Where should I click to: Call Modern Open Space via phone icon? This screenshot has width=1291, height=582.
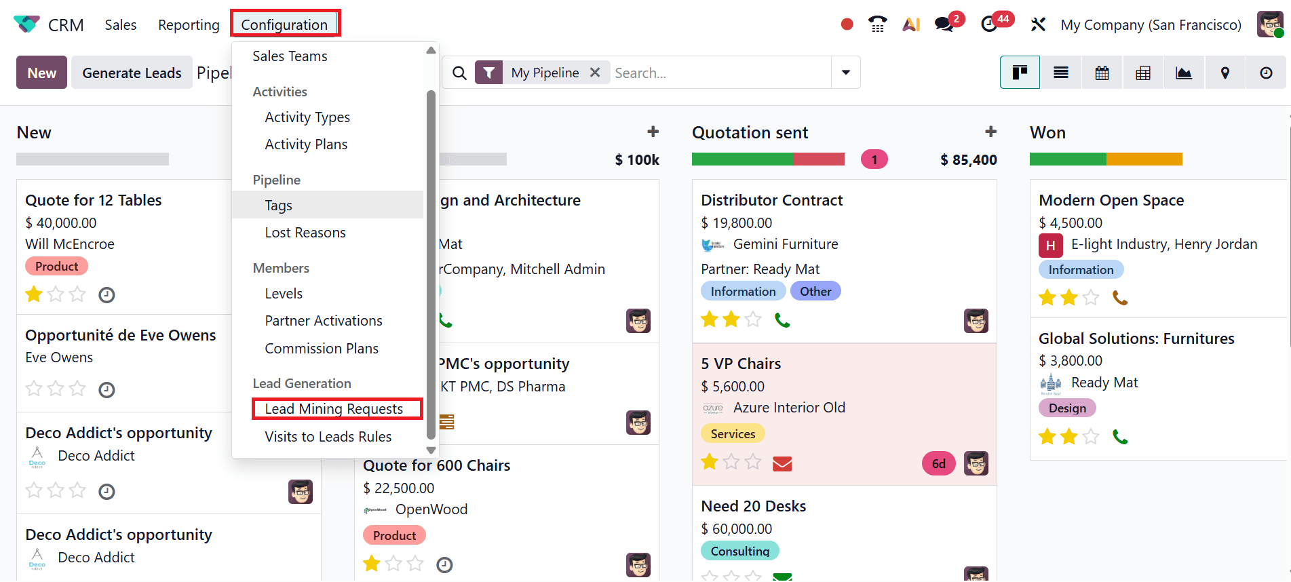[1120, 297]
